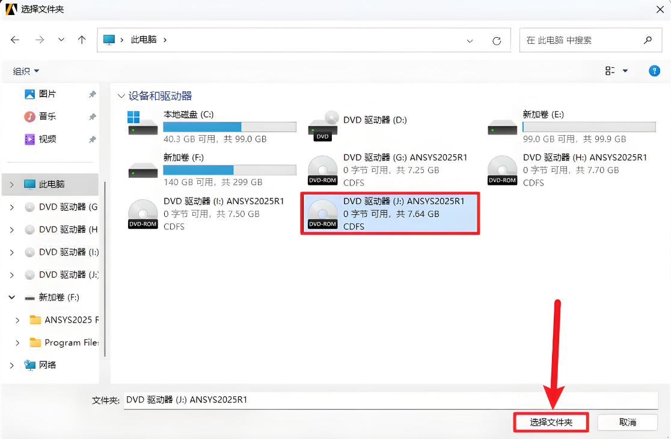Viewport: 671px width, 439px height.
Task: Select 此电脑 in the navigation tree
Action: pos(51,184)
